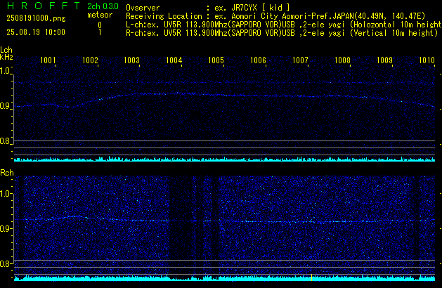Image resolution: width=442 pixels, height=288 pixels.
Task: Click the Lch '1.0' frequency axis label
Action: (x=5, y=71)
